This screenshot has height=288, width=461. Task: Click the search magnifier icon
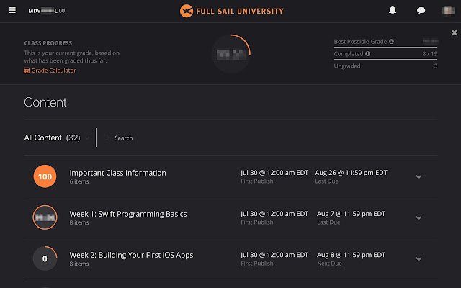click(107, 138)
